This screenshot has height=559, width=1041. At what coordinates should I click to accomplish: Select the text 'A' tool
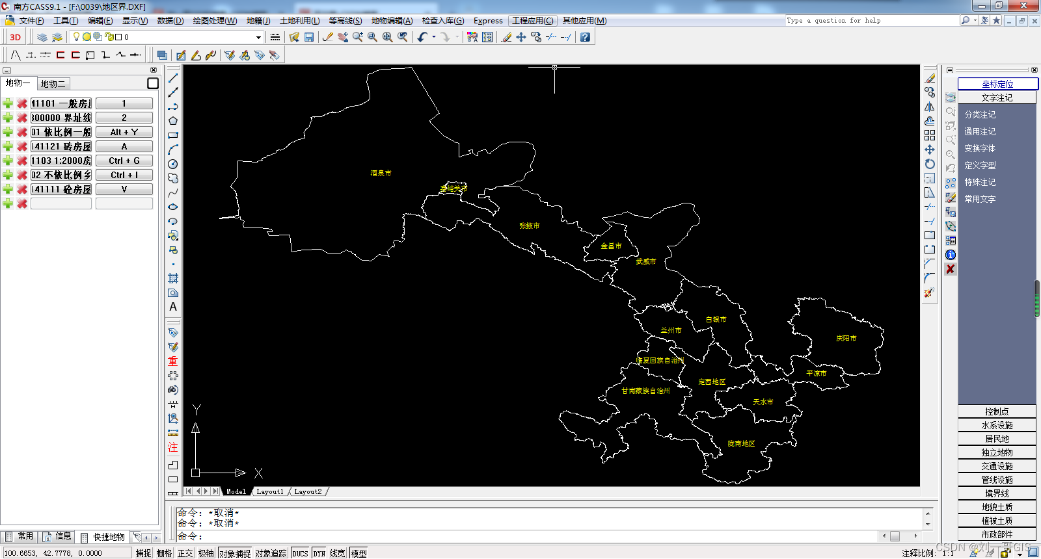[173, 307]
